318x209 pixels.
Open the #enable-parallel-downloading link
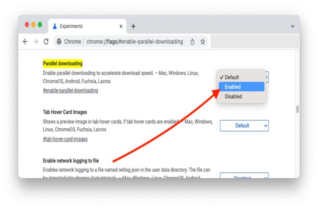(x=70, y=91)
